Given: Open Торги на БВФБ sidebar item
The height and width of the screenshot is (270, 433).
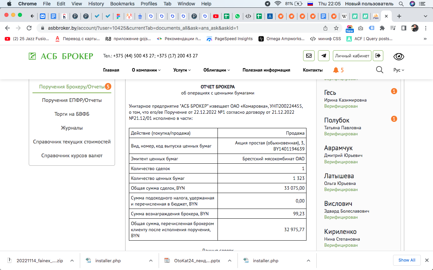Looking at the screenshot, I should point(72,114).
